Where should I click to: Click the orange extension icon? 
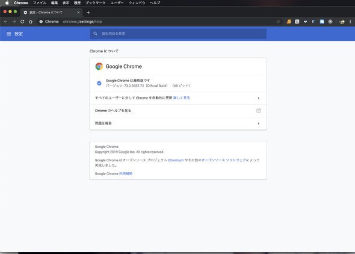point(289,22)
